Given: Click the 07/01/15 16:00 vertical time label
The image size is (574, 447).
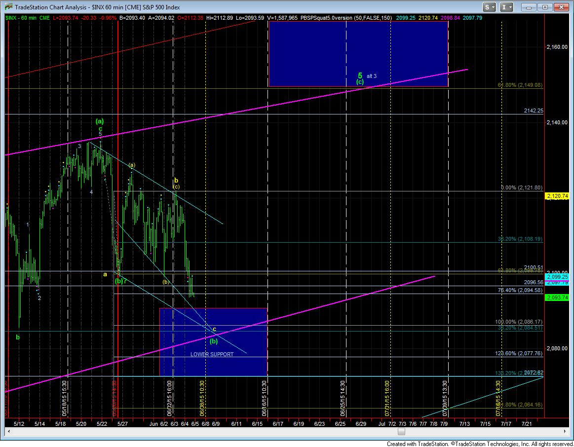Looking at the screenshot, I should click(387, 398).
